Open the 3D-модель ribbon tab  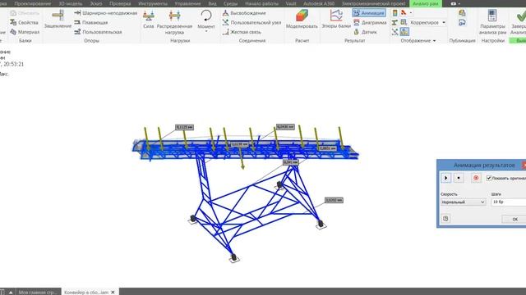(71, 3)
